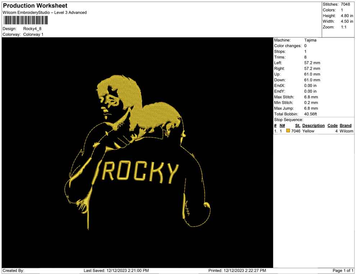Click the Zoom 1:1 value
The height and width of the screenshot is (274, 356).
(343, 27)
